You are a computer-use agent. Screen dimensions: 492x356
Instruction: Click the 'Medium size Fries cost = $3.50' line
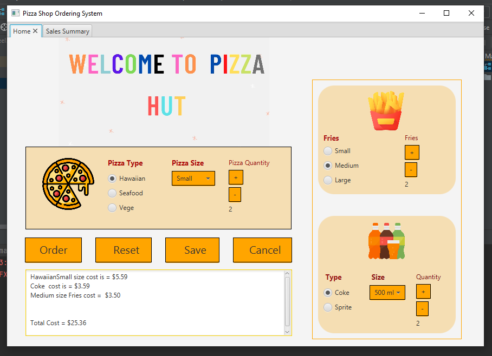[x=75, y=295]
